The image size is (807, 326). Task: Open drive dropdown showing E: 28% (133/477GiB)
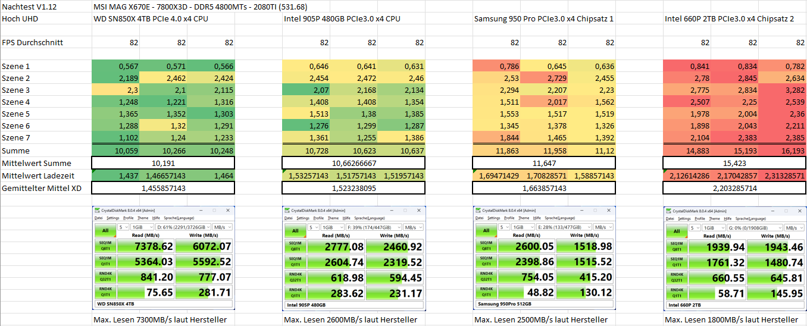tap(563, 227)
